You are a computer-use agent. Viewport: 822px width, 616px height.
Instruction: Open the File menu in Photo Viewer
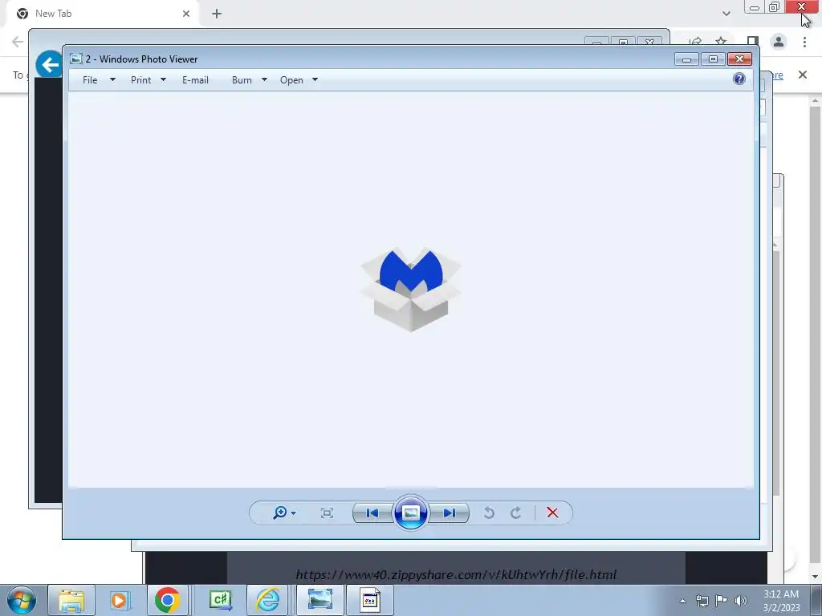(90, 80)
